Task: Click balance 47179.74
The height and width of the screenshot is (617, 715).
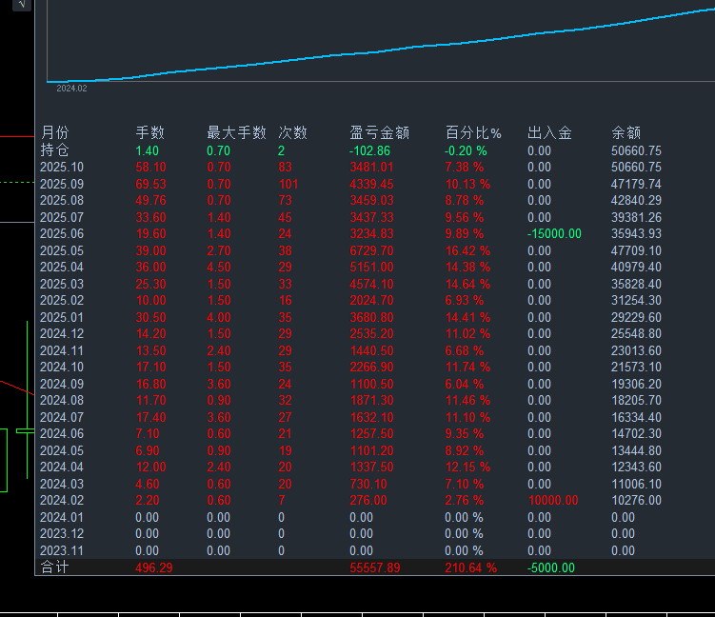Action: point(636,184)
